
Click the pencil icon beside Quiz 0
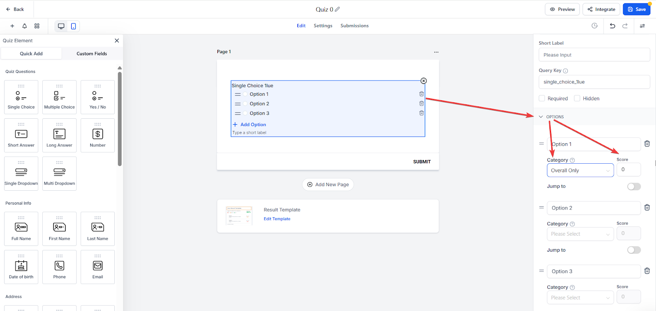pos(337,9)
